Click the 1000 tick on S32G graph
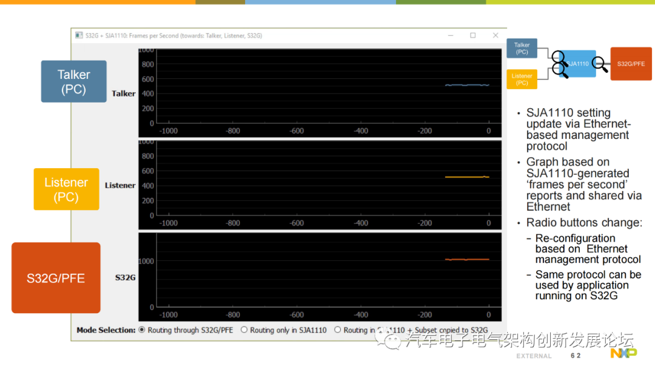 point(146,261)
